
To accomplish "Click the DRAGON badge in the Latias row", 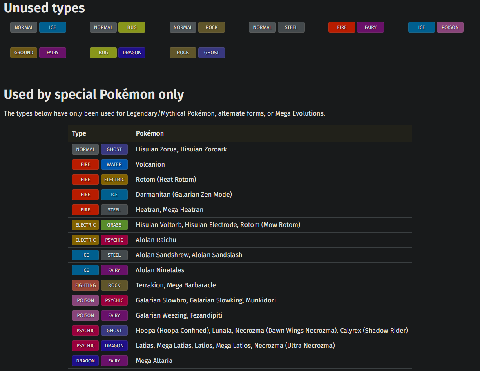I will tap(114, 346).
